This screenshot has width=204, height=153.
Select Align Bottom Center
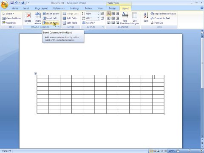(x=113, y=23)
